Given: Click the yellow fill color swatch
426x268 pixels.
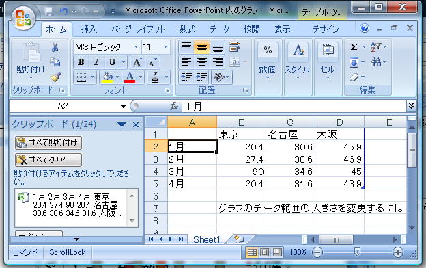Looking at the screenshot, I should click(x=107, y=77).
